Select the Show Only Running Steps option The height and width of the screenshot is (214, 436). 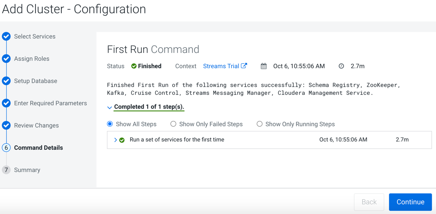[x=259, y=124]
